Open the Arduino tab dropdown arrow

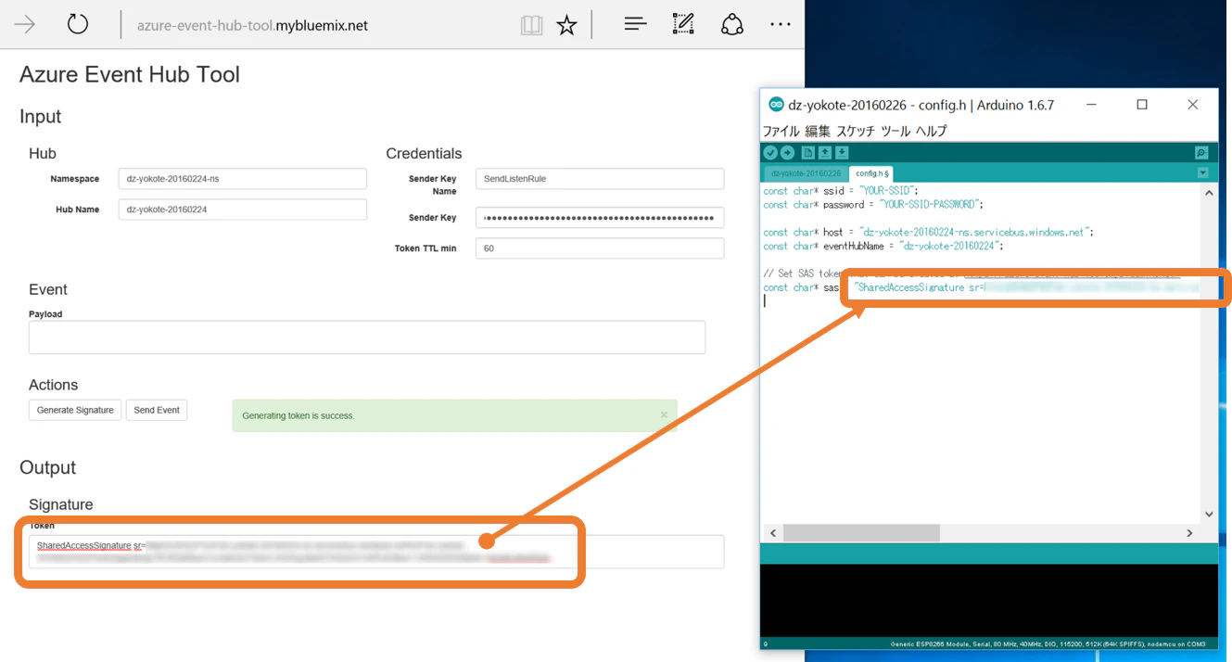click(1202, 172)
